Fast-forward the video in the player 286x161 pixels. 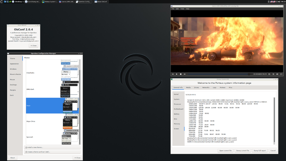pos(184,74)
